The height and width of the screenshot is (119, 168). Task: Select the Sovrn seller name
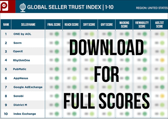18,43
